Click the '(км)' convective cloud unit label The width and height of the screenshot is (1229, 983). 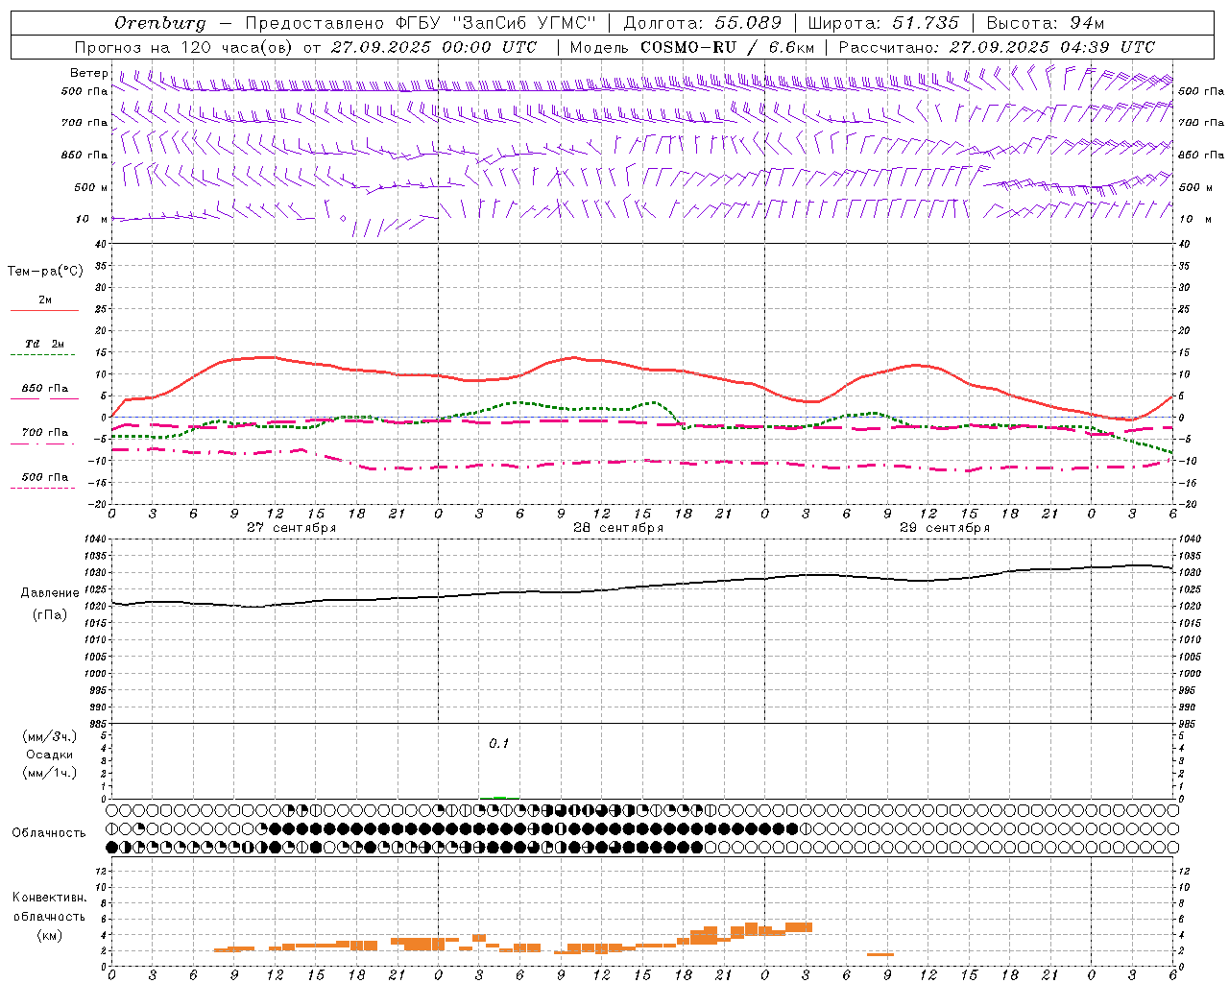49,935
